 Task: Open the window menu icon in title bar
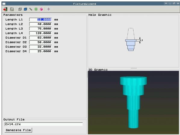[4, 4]
